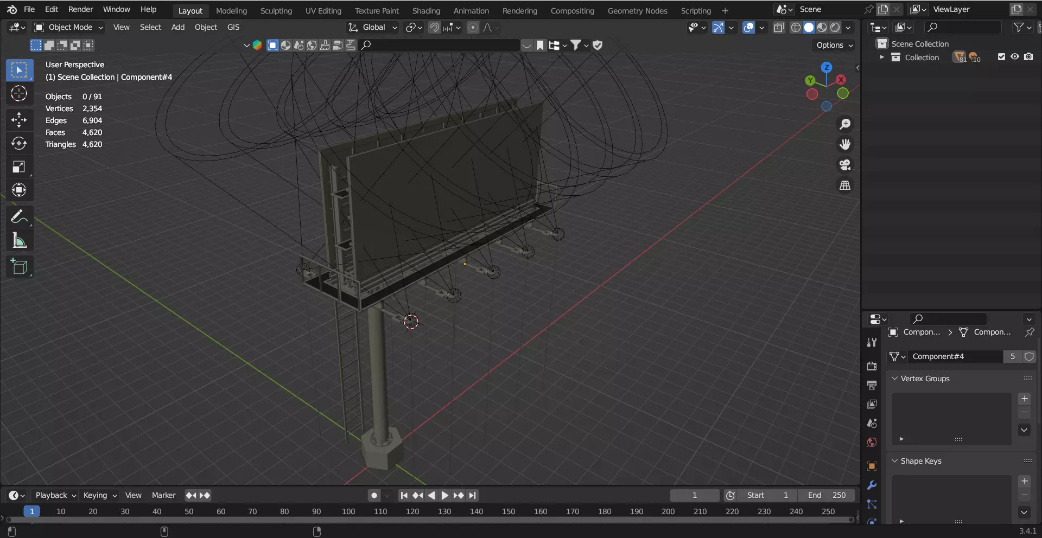Select the Annotate tool

tap(19, 217)
